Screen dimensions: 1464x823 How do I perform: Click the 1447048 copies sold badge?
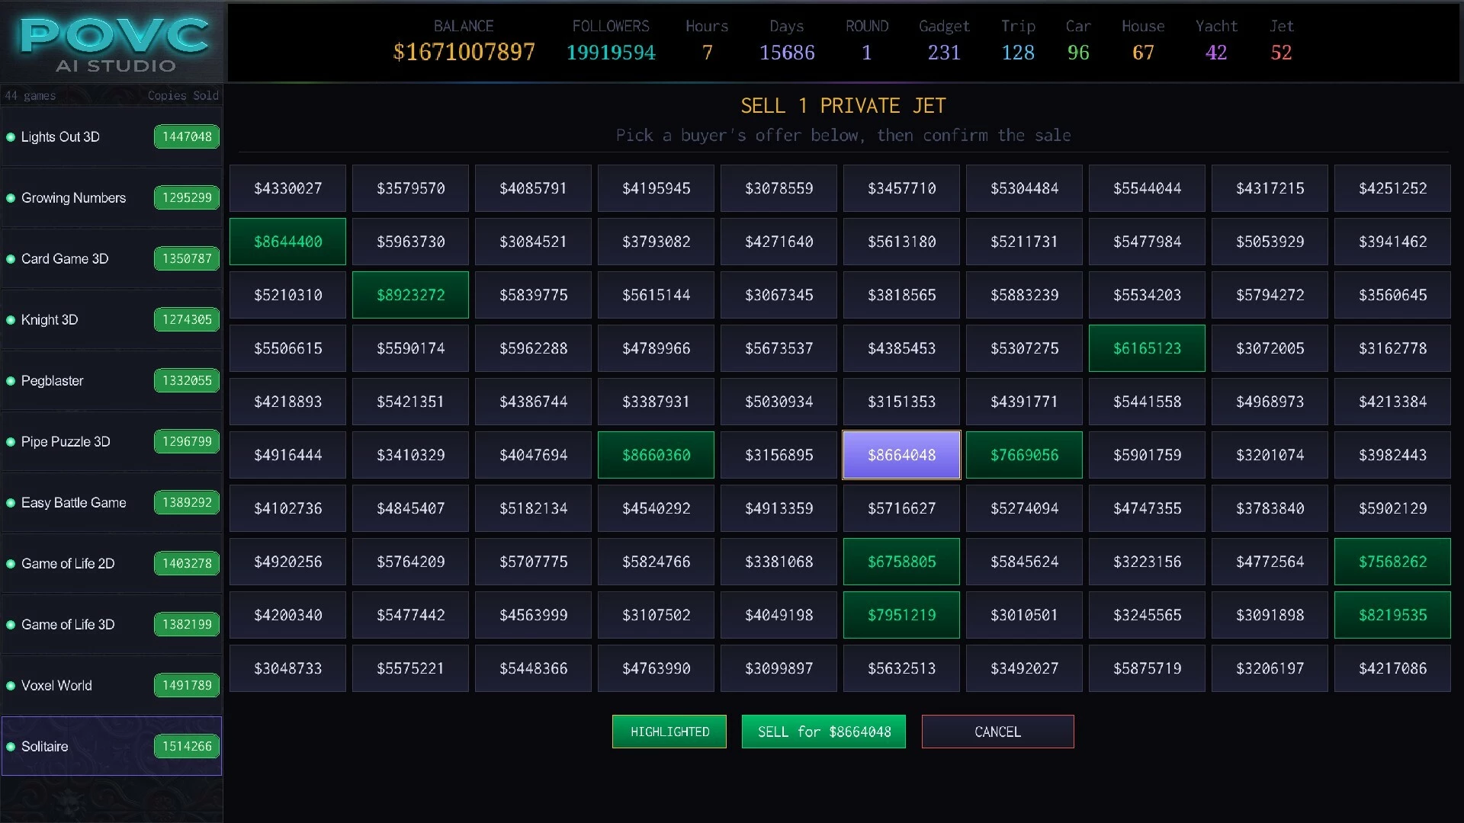[x=187, y=136]
